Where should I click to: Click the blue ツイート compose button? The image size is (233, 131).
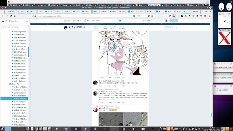coord(174,21)
